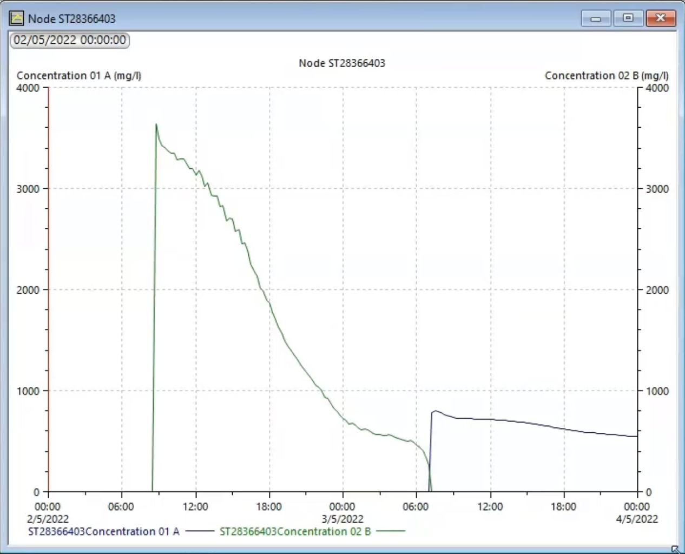The height and width of the screenshot is (554, 685).
Task: Click the right axis 2000 value
Action: 657,290
